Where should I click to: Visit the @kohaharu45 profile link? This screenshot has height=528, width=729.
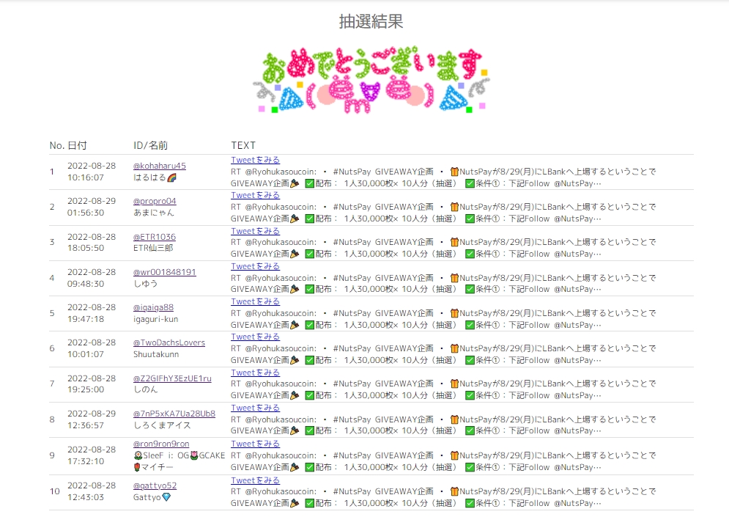coord(160,166)
